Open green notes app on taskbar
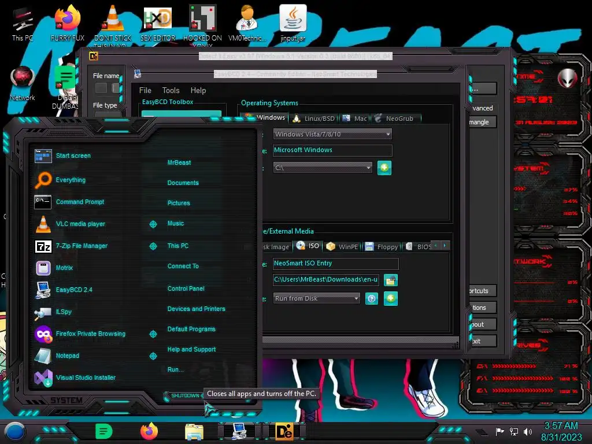The image size is (592, 444). click(x=104, y=431)
